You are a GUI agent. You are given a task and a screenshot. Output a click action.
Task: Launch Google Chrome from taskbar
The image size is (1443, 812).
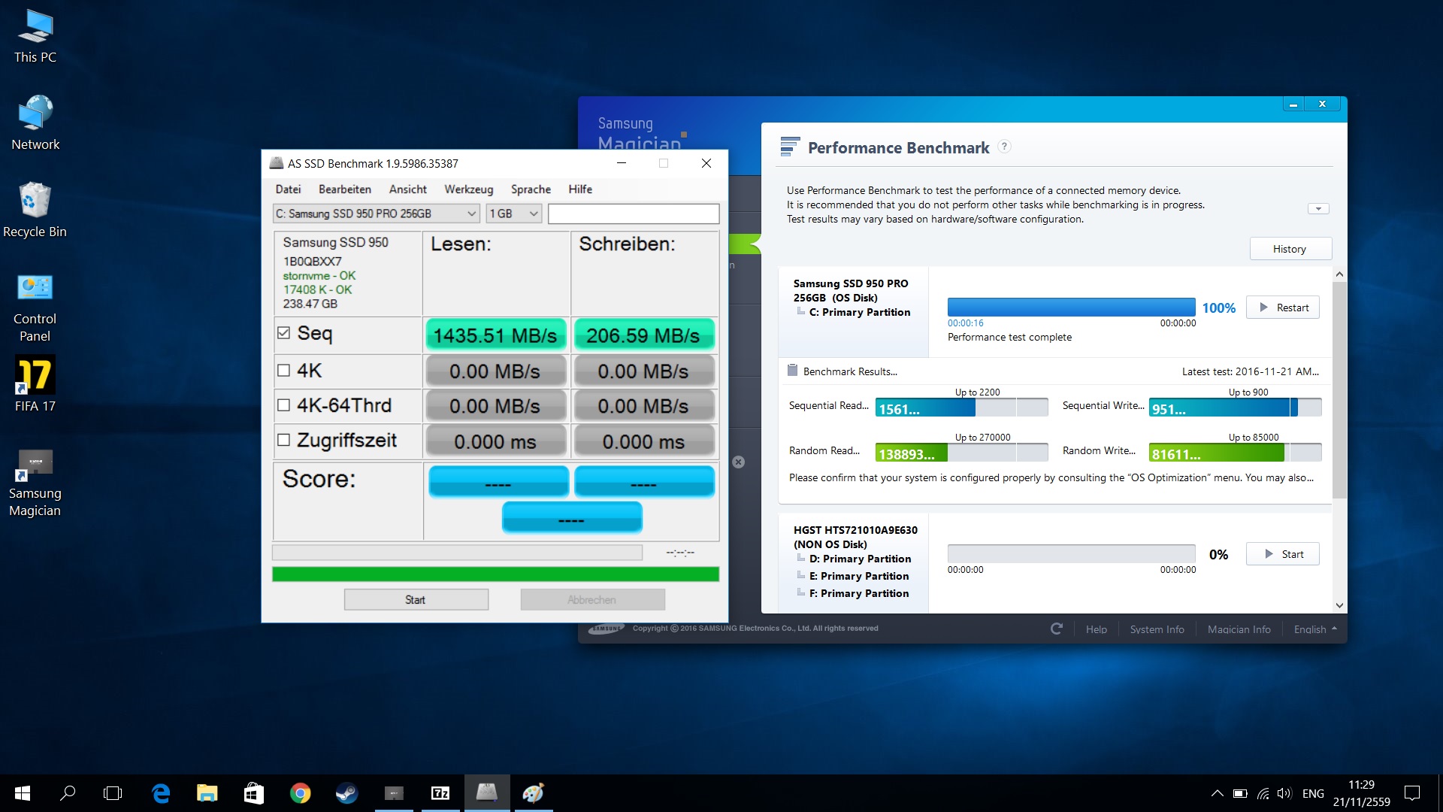301,793
